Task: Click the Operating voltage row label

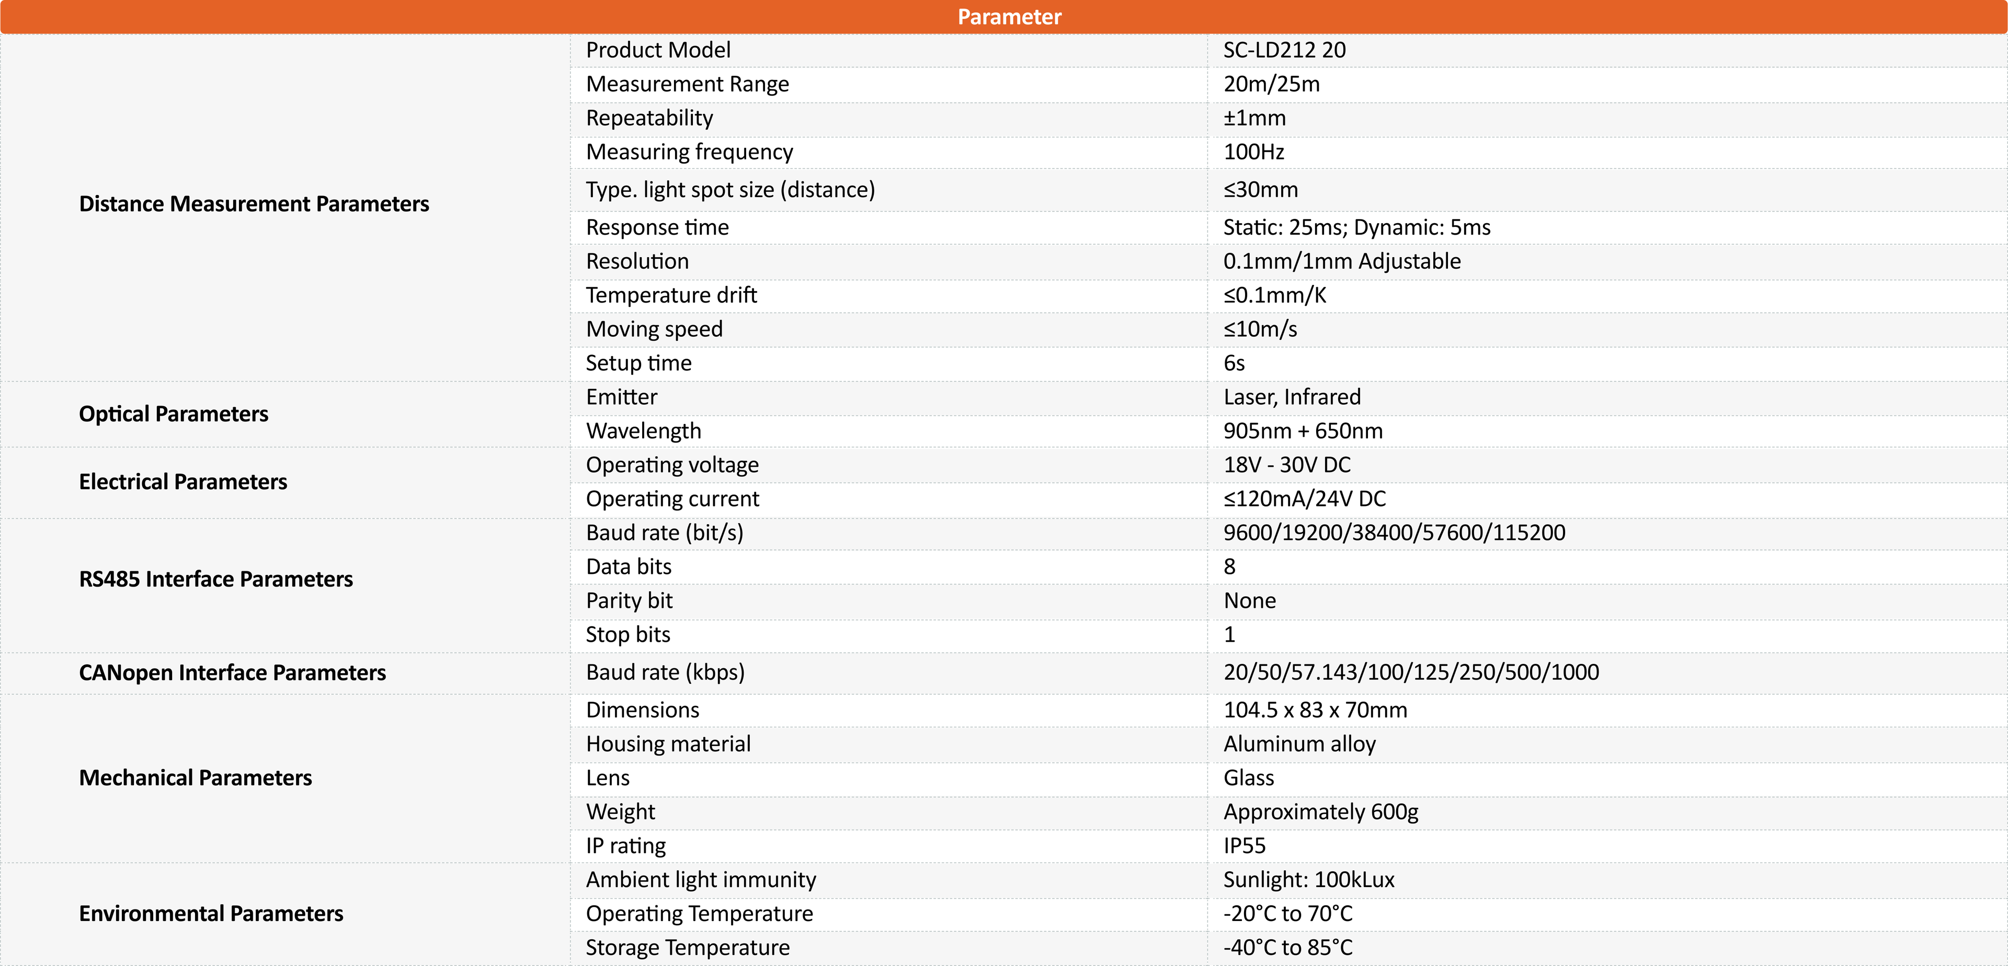Action: [x=672, y=465]
